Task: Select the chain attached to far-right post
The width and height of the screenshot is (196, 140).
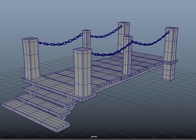Action: 151,38
